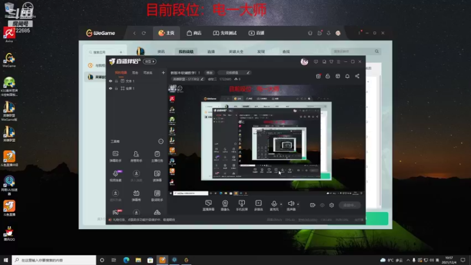This screenshot has width=471, height=265.
Task: Open Avira desktop shortcut
Action: click(9, 35)
